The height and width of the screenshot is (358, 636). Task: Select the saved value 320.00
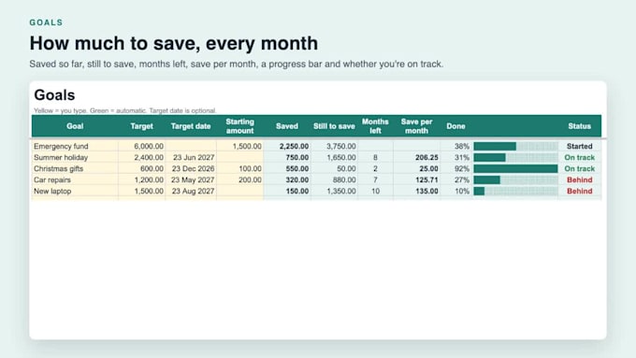pyautogui.click(x=287, y=179)
